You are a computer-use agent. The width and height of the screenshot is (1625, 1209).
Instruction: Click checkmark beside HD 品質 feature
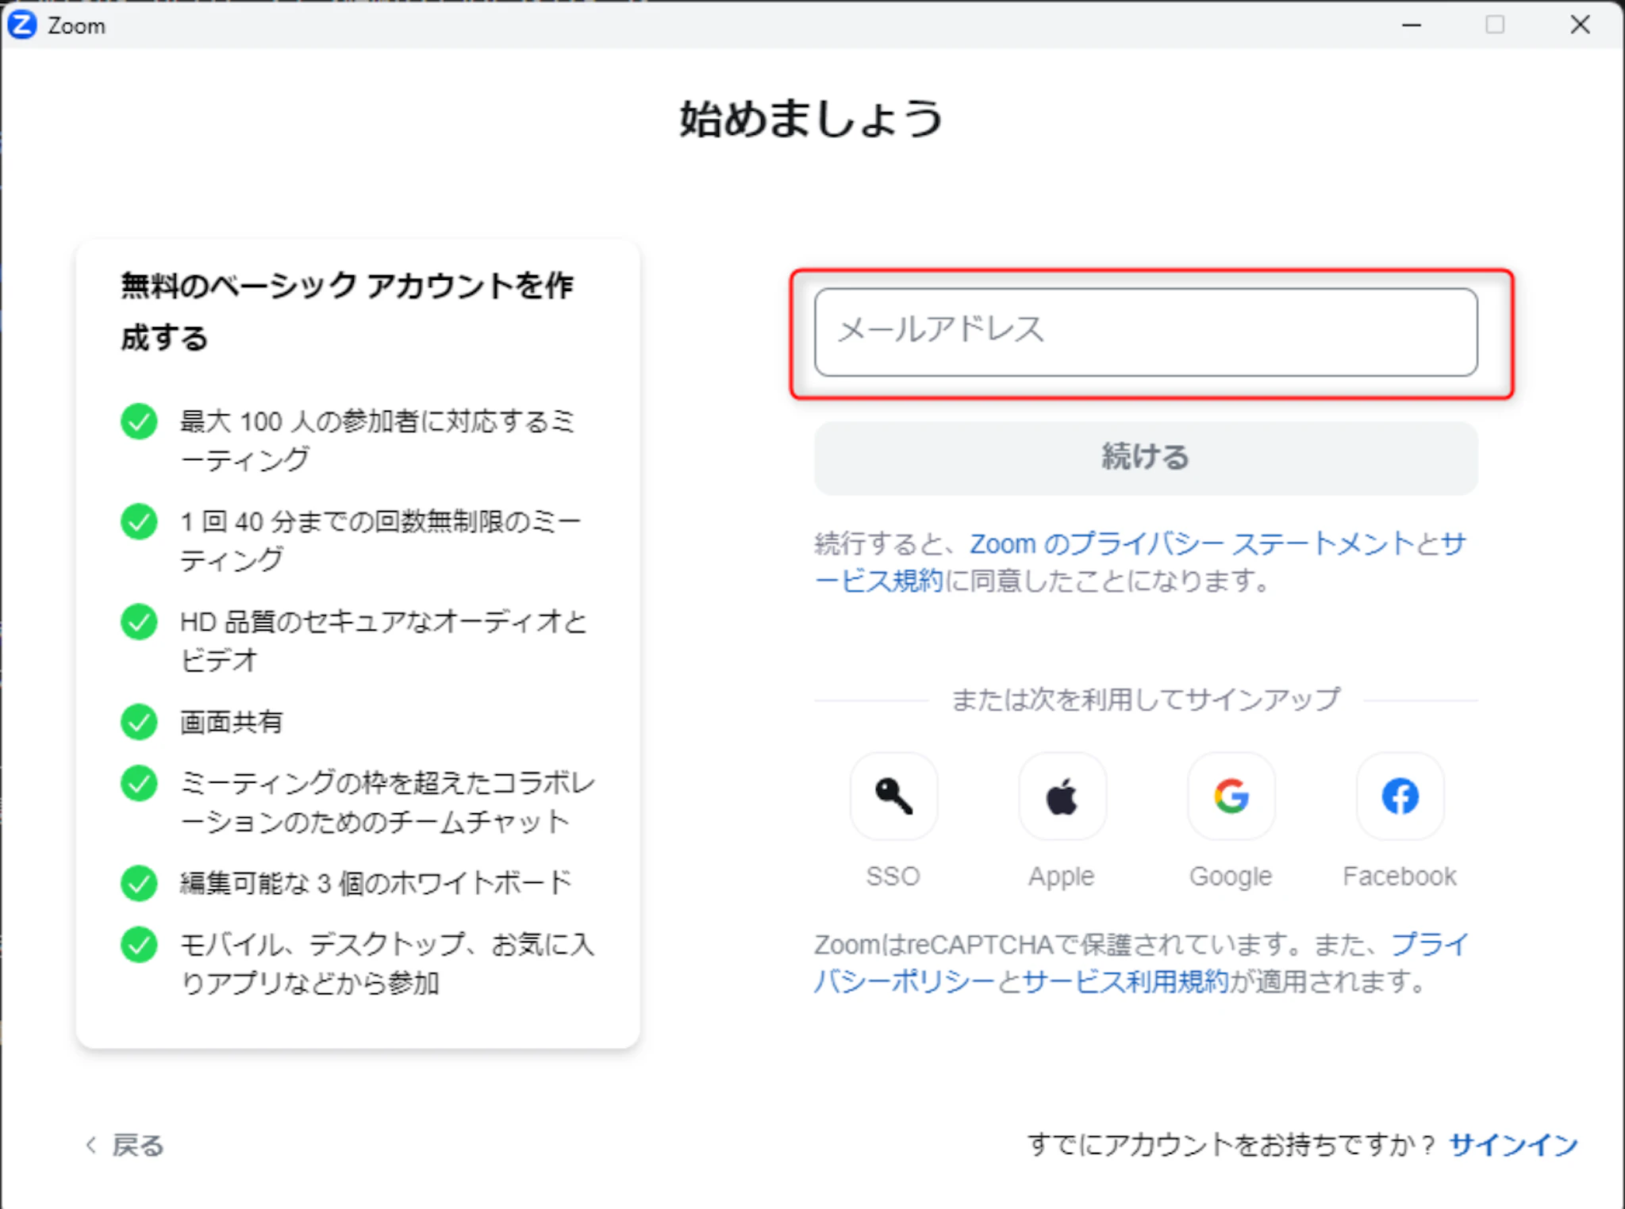coord(139,622)
